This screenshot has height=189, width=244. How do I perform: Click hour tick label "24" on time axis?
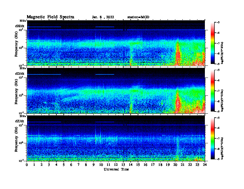(x=205, y=165)
